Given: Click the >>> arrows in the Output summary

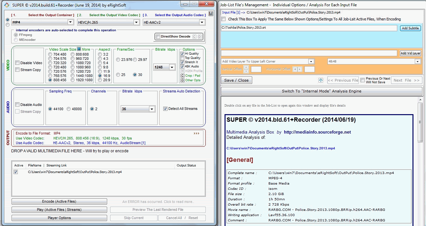Looking at the screenshot, I should 197,134.
